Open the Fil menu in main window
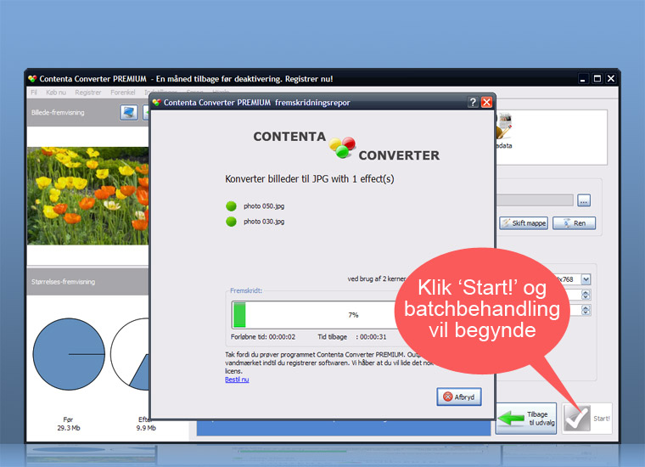 point(34,93)
